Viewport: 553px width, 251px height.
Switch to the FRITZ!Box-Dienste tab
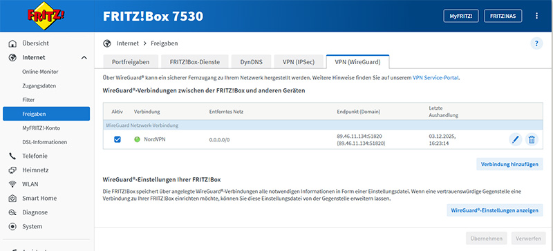(x=195, y=62)
